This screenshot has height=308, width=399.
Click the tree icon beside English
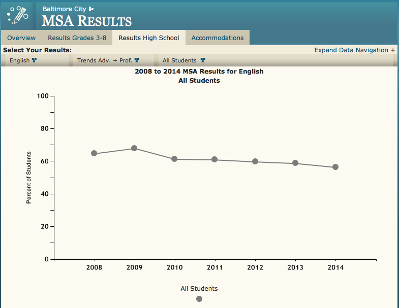coord(35,60)
